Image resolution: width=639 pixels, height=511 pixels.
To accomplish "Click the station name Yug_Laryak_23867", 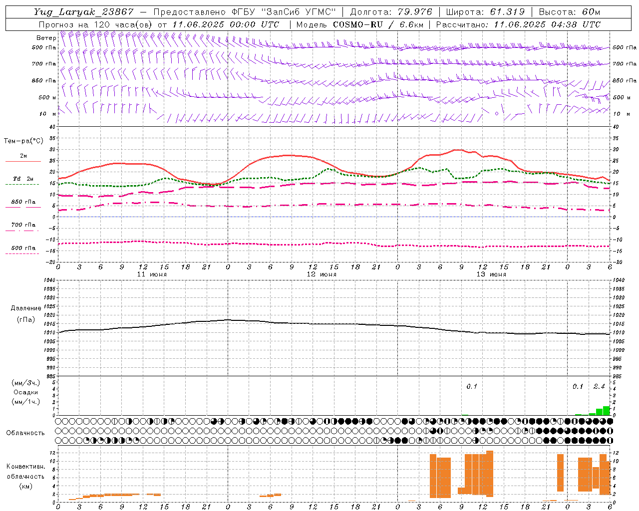I will (84, 12).
